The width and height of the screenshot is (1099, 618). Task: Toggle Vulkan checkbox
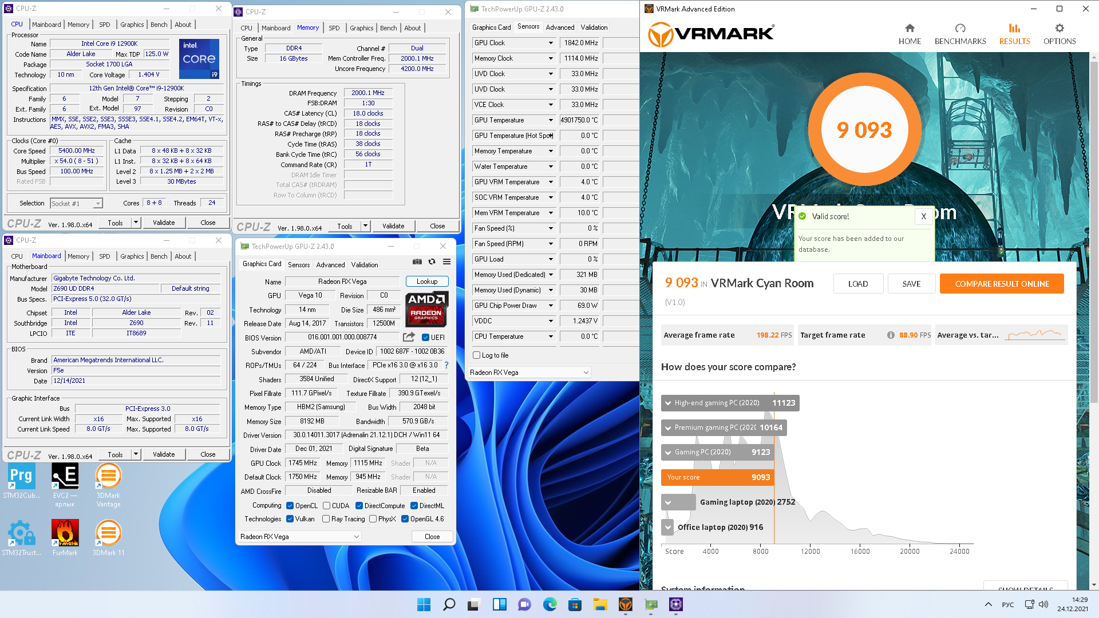[x=290, y=519]
